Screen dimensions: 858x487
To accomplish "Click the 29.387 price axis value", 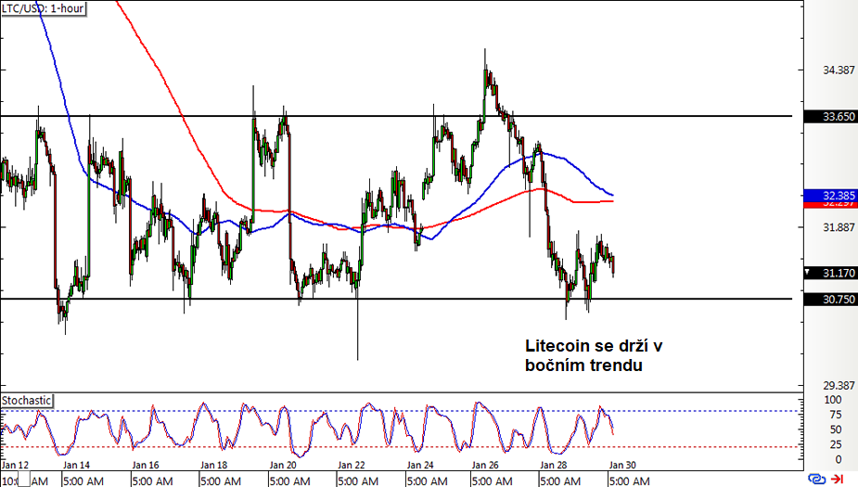I will [839, 385].
